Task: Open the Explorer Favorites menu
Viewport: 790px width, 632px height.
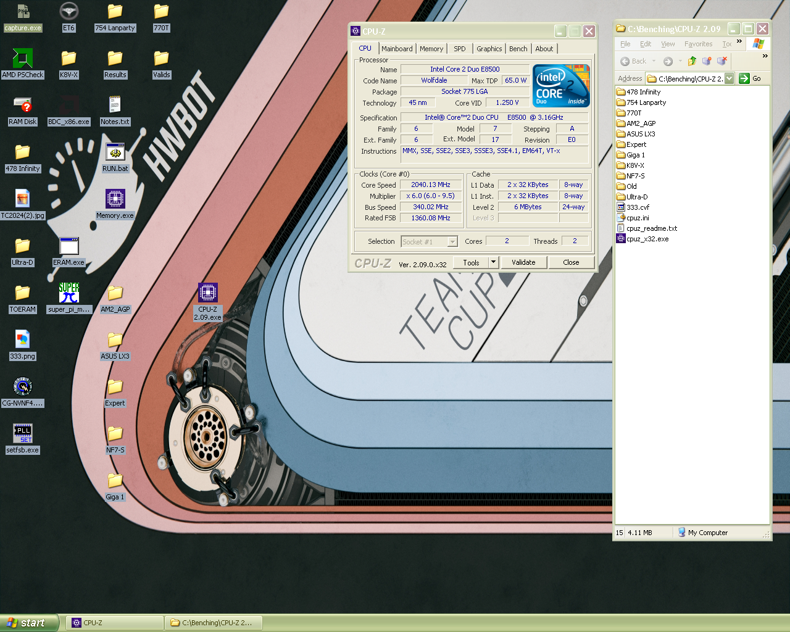Action: [x=699, y=44]
